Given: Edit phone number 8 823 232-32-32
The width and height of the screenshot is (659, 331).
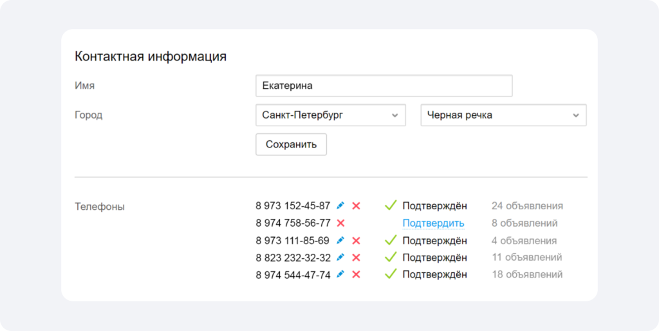Looking at the screenshot, I should click(340, 257).
